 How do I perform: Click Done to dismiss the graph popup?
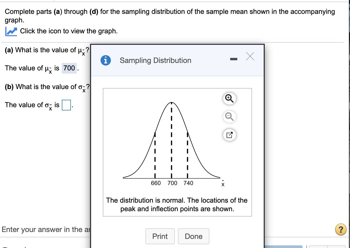(193, 236)
